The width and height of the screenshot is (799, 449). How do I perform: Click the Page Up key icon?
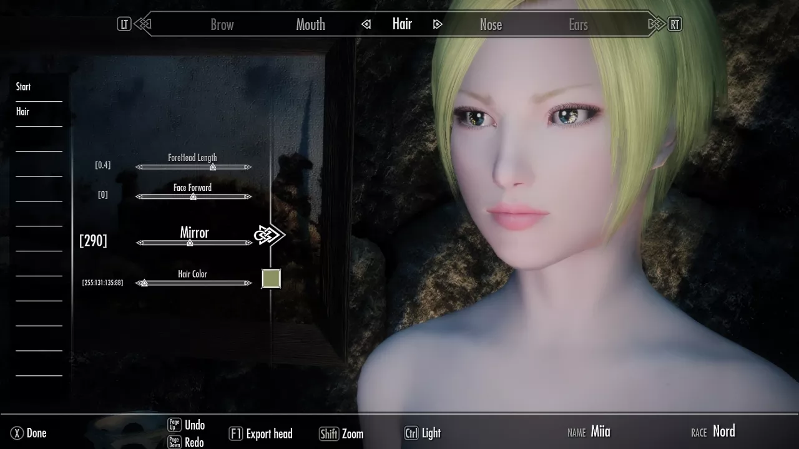[x=174, y=425]
